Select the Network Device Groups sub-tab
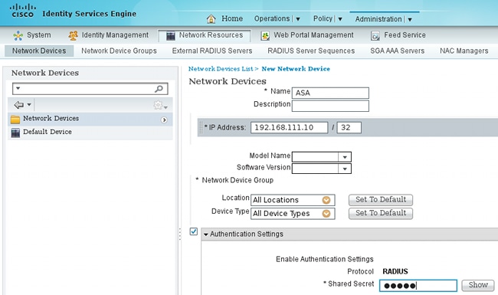498x295 pixels. [119, 51]
